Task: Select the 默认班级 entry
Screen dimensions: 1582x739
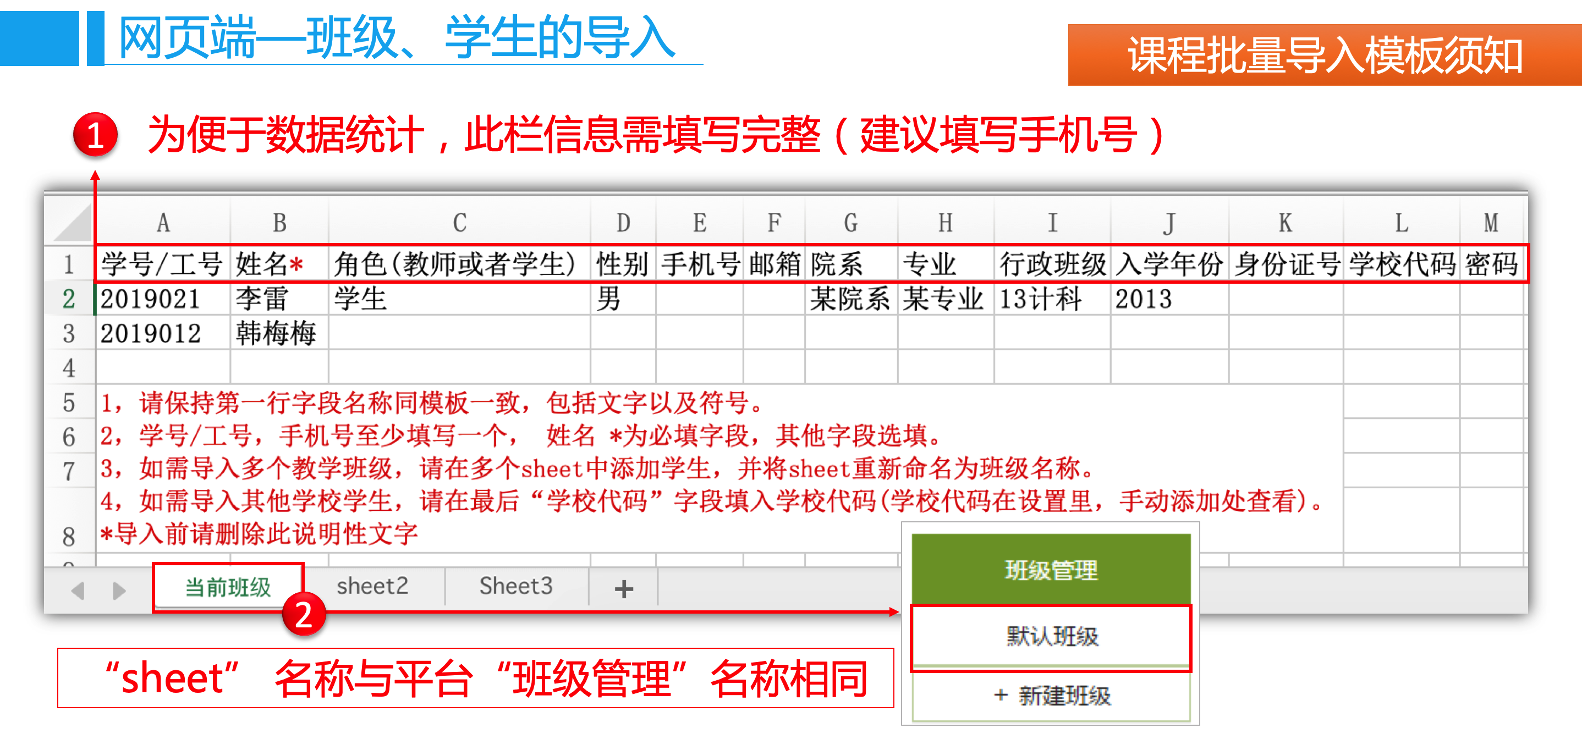Action: (x=1051, y=637)
